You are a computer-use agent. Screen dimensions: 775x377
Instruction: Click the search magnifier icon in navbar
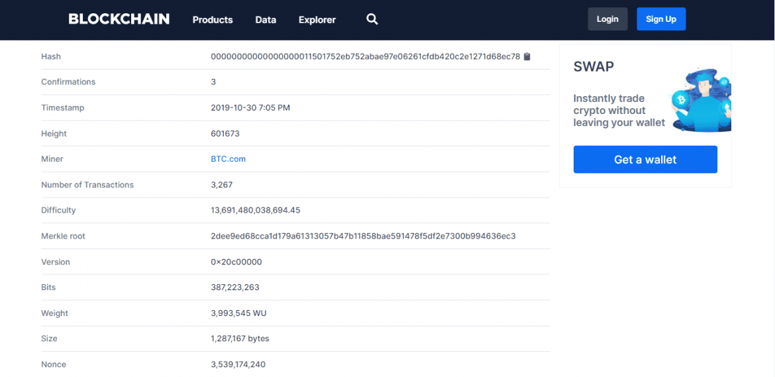point(372,19)
